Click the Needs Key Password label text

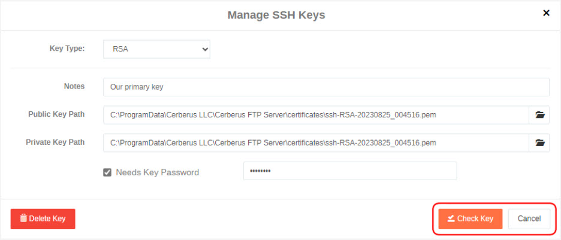click(x=158, y=172)
